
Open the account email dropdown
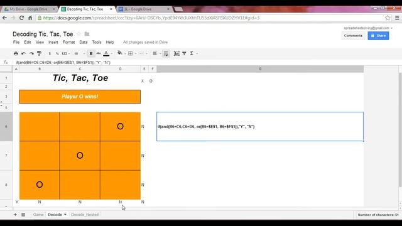click(x=368, y=28)
